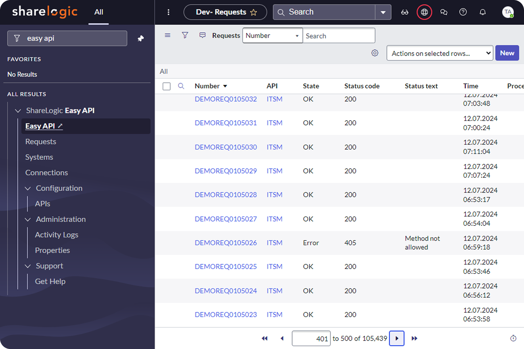Click Error state of DEMOREQ0105026
The width and height of the screenshot is (524, 349).
coord(311,243)
